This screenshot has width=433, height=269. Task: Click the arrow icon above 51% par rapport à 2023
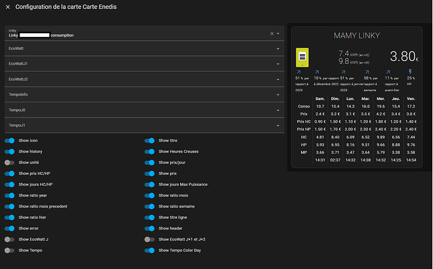tap(299, 72)
